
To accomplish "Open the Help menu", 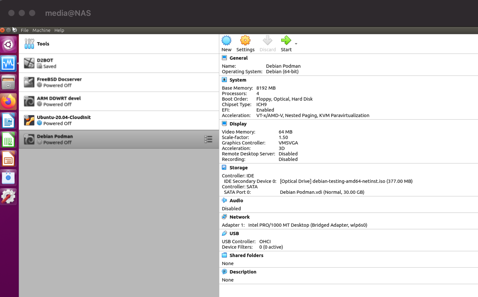I will pyautogui.click(x=59, y=30).
